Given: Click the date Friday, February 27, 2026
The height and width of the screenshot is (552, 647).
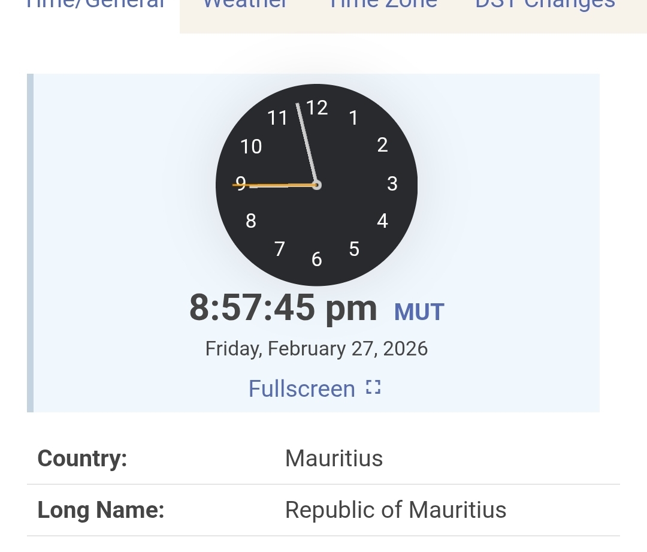Looking at the screenshot, I should click(316, 349).
